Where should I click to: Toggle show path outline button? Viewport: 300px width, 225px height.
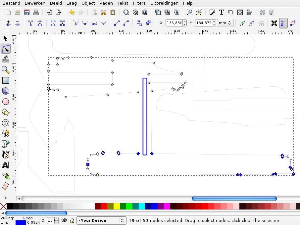coord(293,23)
